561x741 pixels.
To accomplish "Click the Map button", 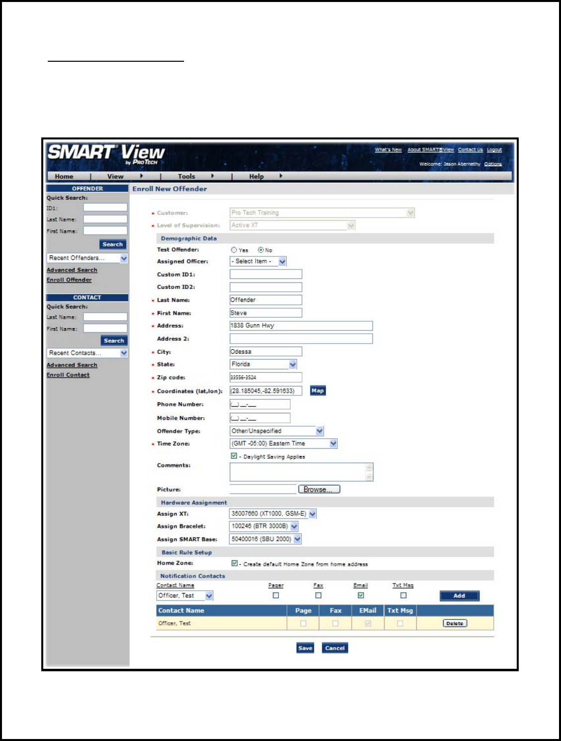I will (x=318, y=391).
